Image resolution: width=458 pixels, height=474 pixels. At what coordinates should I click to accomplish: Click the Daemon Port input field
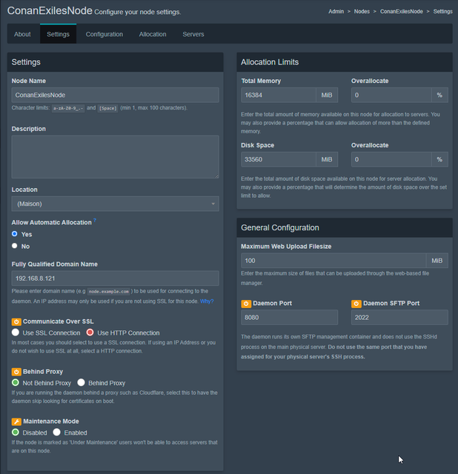tap(290, 318)
